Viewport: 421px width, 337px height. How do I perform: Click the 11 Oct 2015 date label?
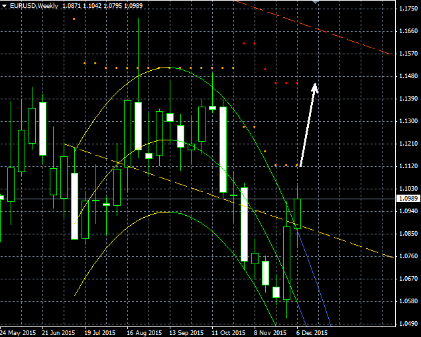(x=229, y=333)
